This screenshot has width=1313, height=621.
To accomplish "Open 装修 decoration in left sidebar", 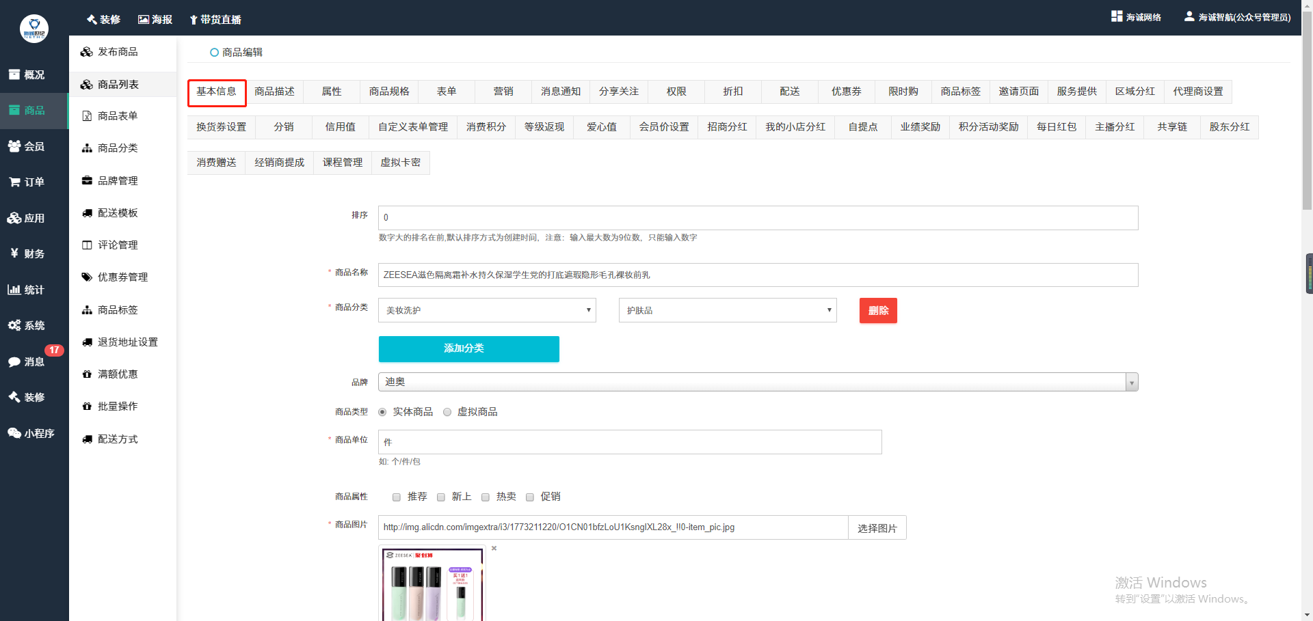I will point(34,397).
